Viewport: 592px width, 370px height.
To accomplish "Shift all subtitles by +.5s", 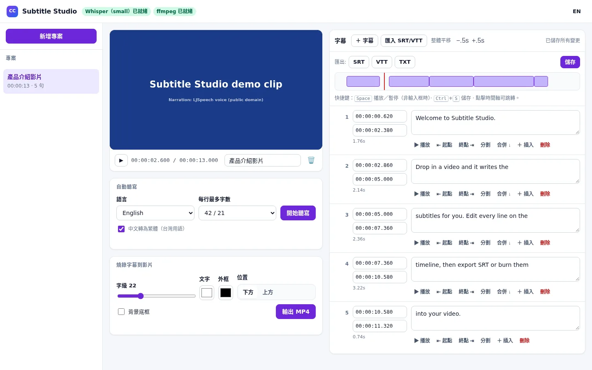I will [x=478, y=41].
